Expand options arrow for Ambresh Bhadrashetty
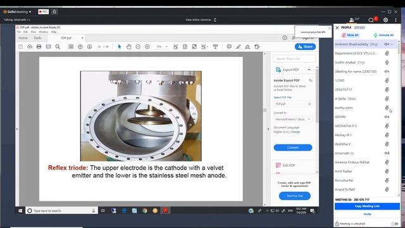The height and width of the screenshot is (228, 405). 392,44
